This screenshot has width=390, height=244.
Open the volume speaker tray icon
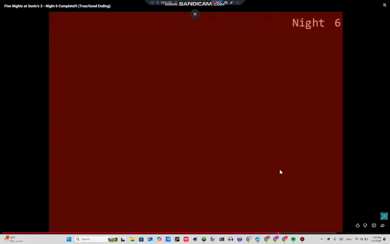[361, 239]
